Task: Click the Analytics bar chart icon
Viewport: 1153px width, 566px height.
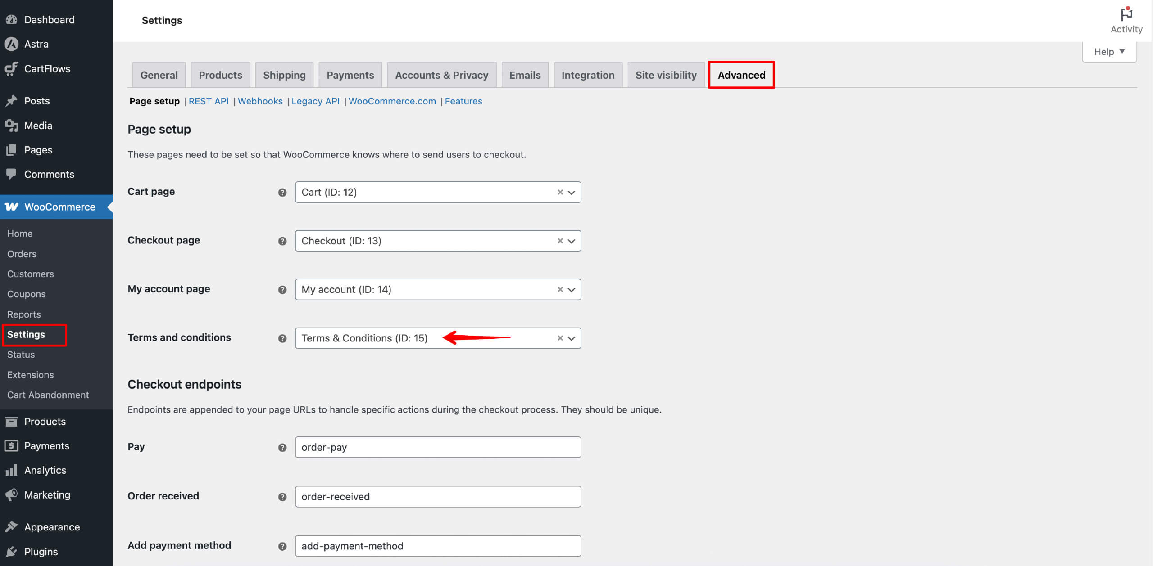Action: coord(11,470)
